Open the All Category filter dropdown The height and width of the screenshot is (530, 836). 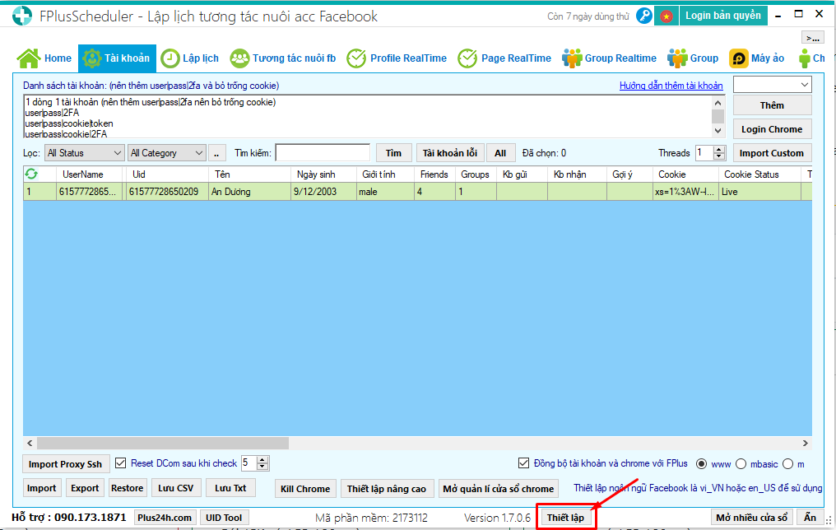(167, 153)
